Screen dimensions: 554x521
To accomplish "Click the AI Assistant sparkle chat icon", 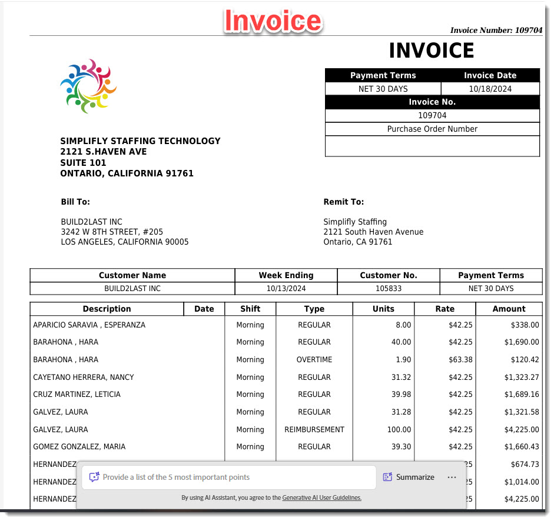I will 94,477.
